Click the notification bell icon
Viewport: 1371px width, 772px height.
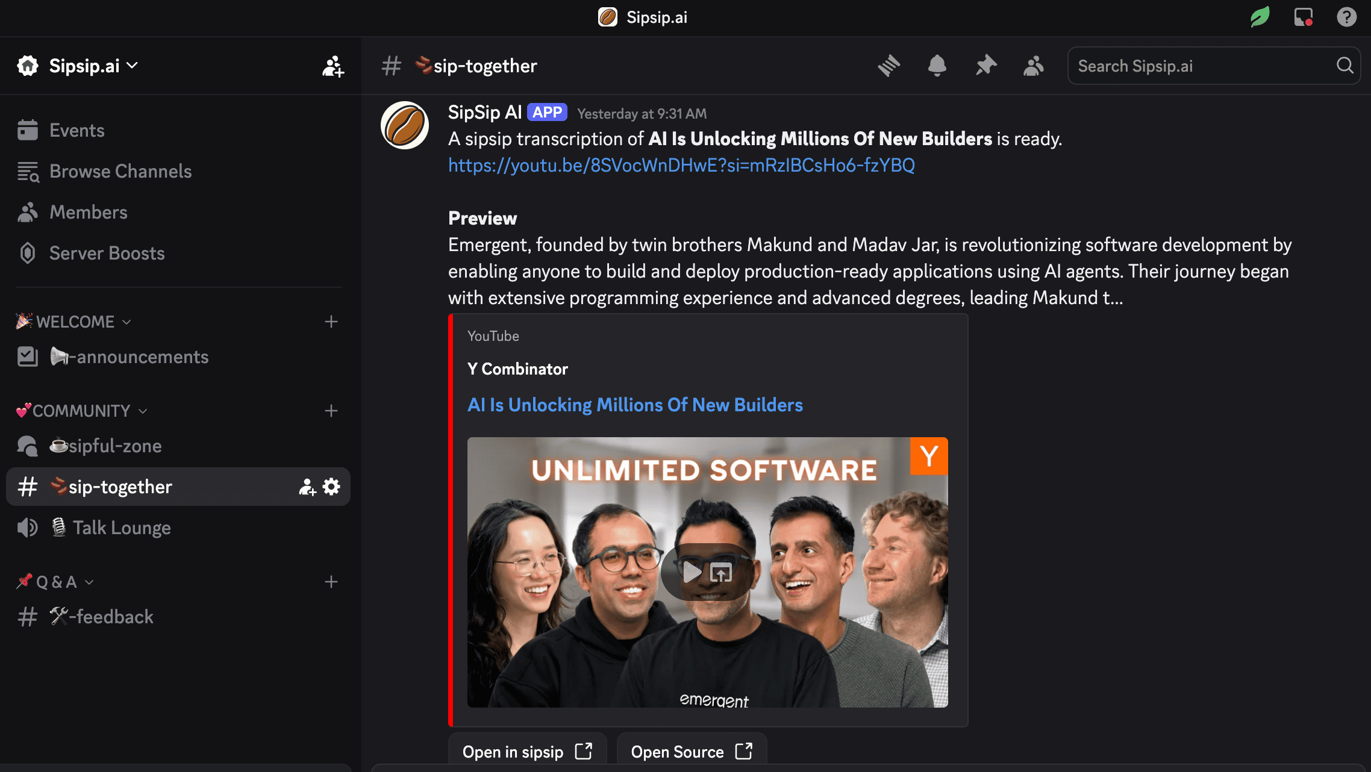coord(937,66)
